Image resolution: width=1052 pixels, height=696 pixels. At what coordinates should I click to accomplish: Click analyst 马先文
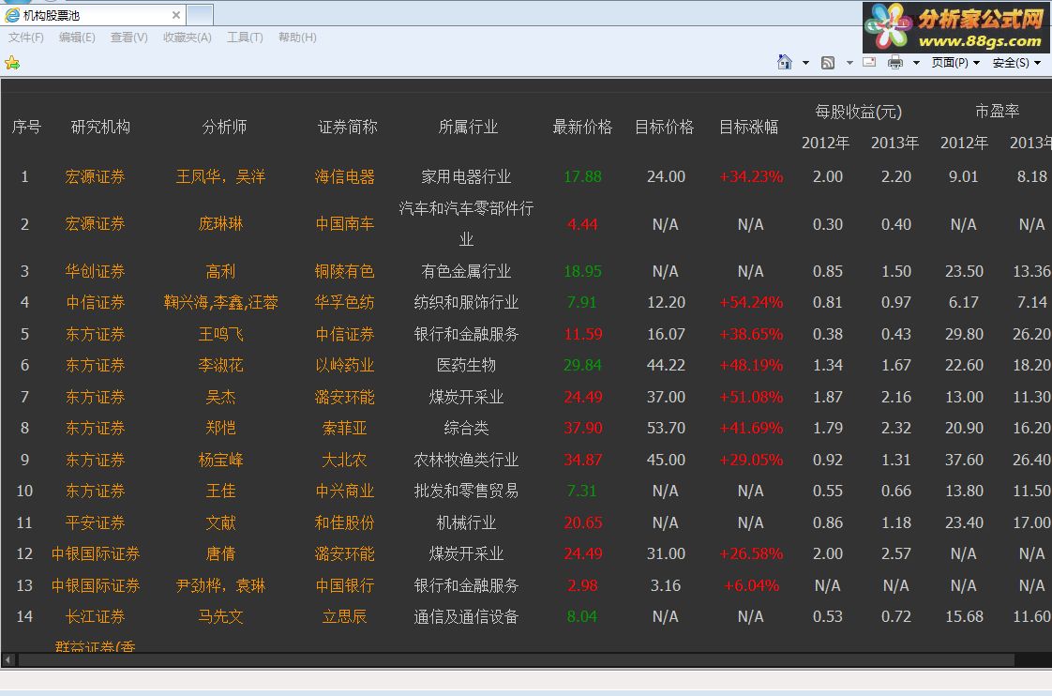pos(220,616)
